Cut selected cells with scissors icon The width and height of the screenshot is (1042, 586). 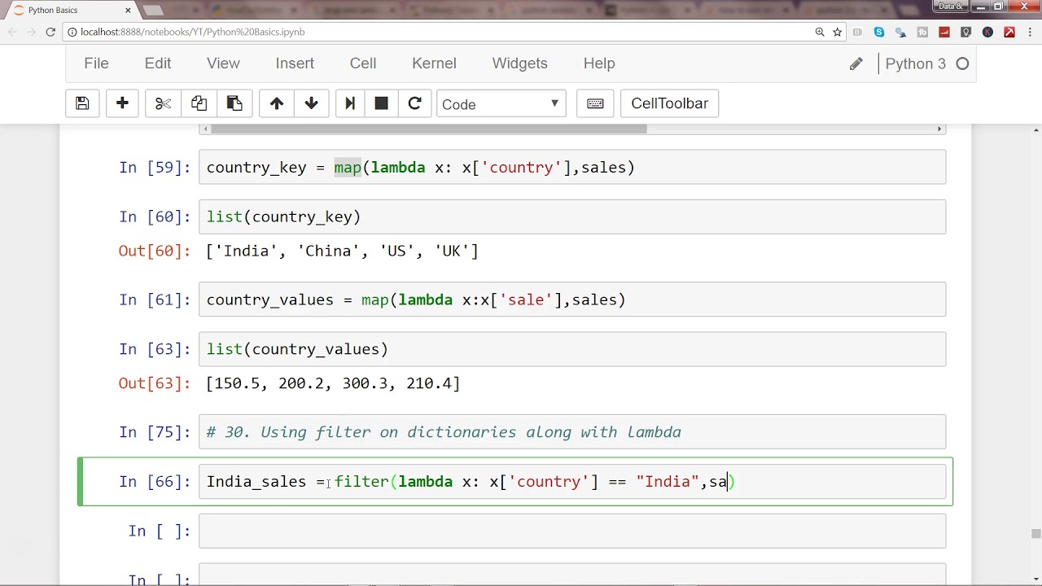point(163,103)
